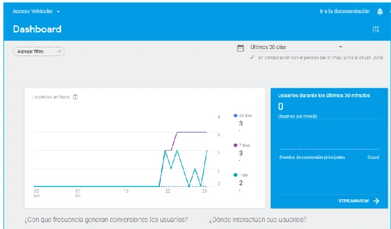This screenshot has width=391, height=229.
Task: Click the dropdown arrow of date range selector
Action: (x=341, y=47)
